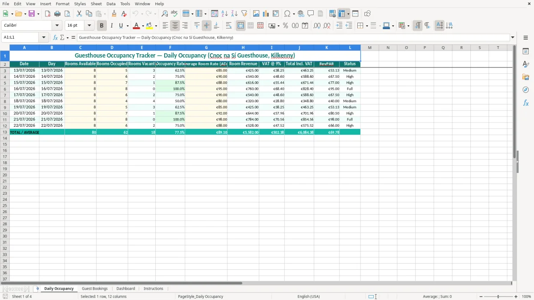Click row 15 header
534x300 pixels.
pos(5,144)
